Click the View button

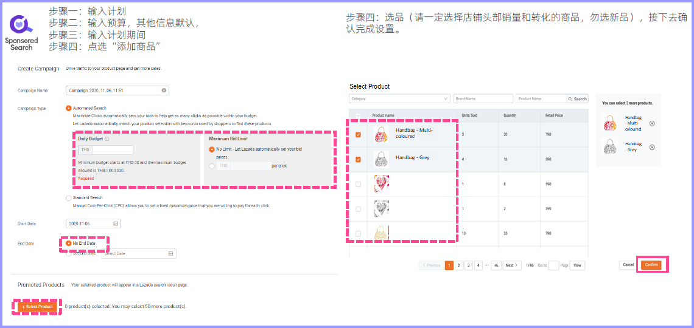[x=577, y=265]
